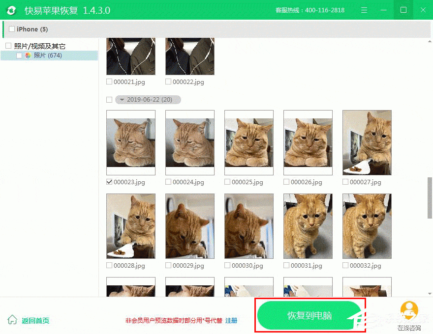Check the 照片/视频及其它 category checkbox

tap(8, 46)
